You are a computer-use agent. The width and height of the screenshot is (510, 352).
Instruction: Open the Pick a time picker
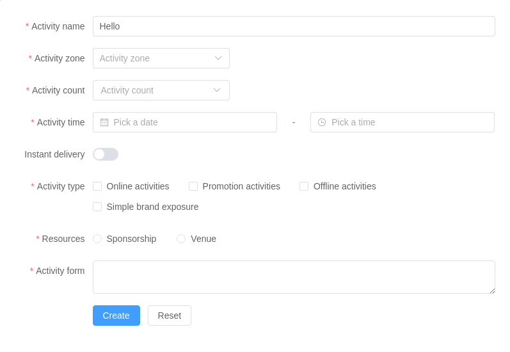(x=410, y=122)
